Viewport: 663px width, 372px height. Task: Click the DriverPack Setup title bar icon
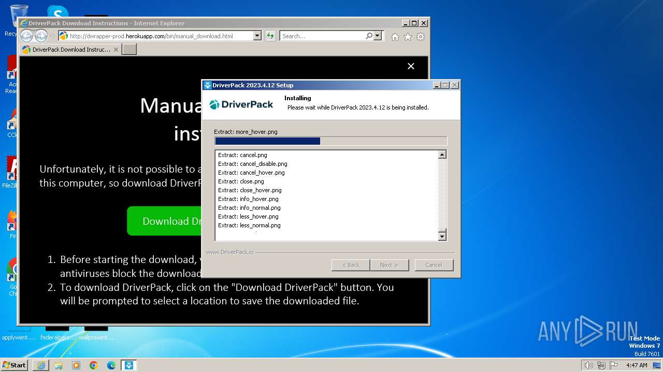[x=207, y=85]
